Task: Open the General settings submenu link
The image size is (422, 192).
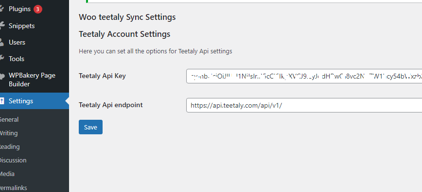Action: coord(9,119)
